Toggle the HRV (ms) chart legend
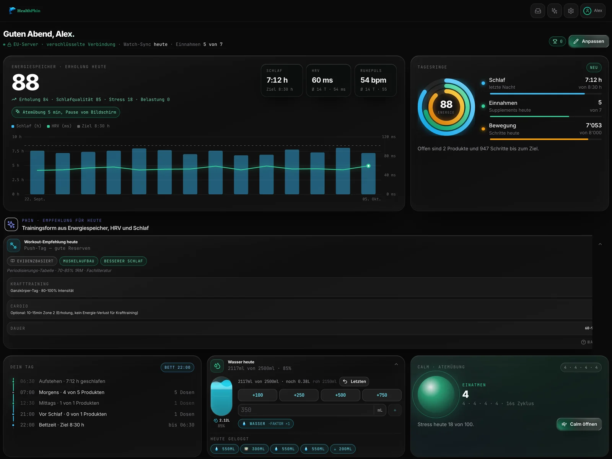The image size is (612, 459). click(59, 126)
